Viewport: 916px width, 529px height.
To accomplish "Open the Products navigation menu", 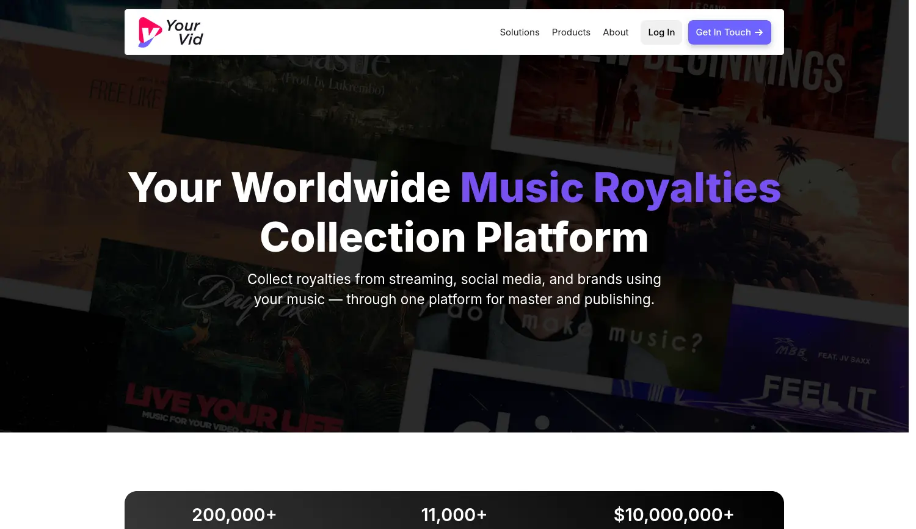I will coord(571,32).
